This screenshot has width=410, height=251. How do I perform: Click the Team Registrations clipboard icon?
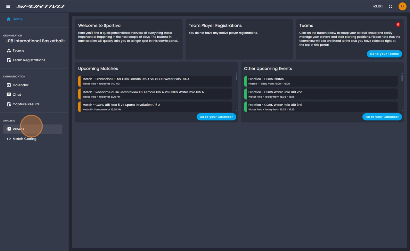(x=9, y=60)
